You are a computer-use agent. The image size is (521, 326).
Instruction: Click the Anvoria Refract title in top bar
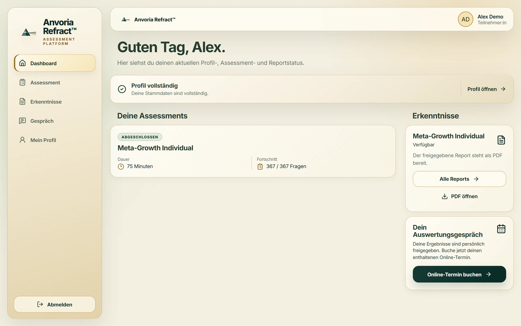pyautogui.click(x=155, y=20)
